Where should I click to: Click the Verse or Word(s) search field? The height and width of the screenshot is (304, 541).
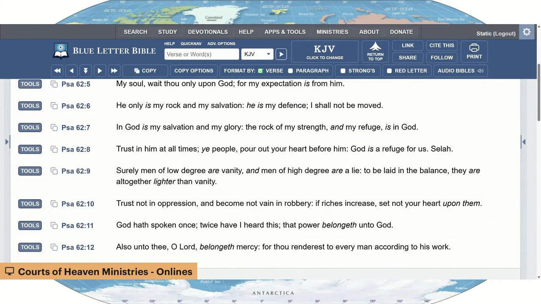tap(202, 54)
